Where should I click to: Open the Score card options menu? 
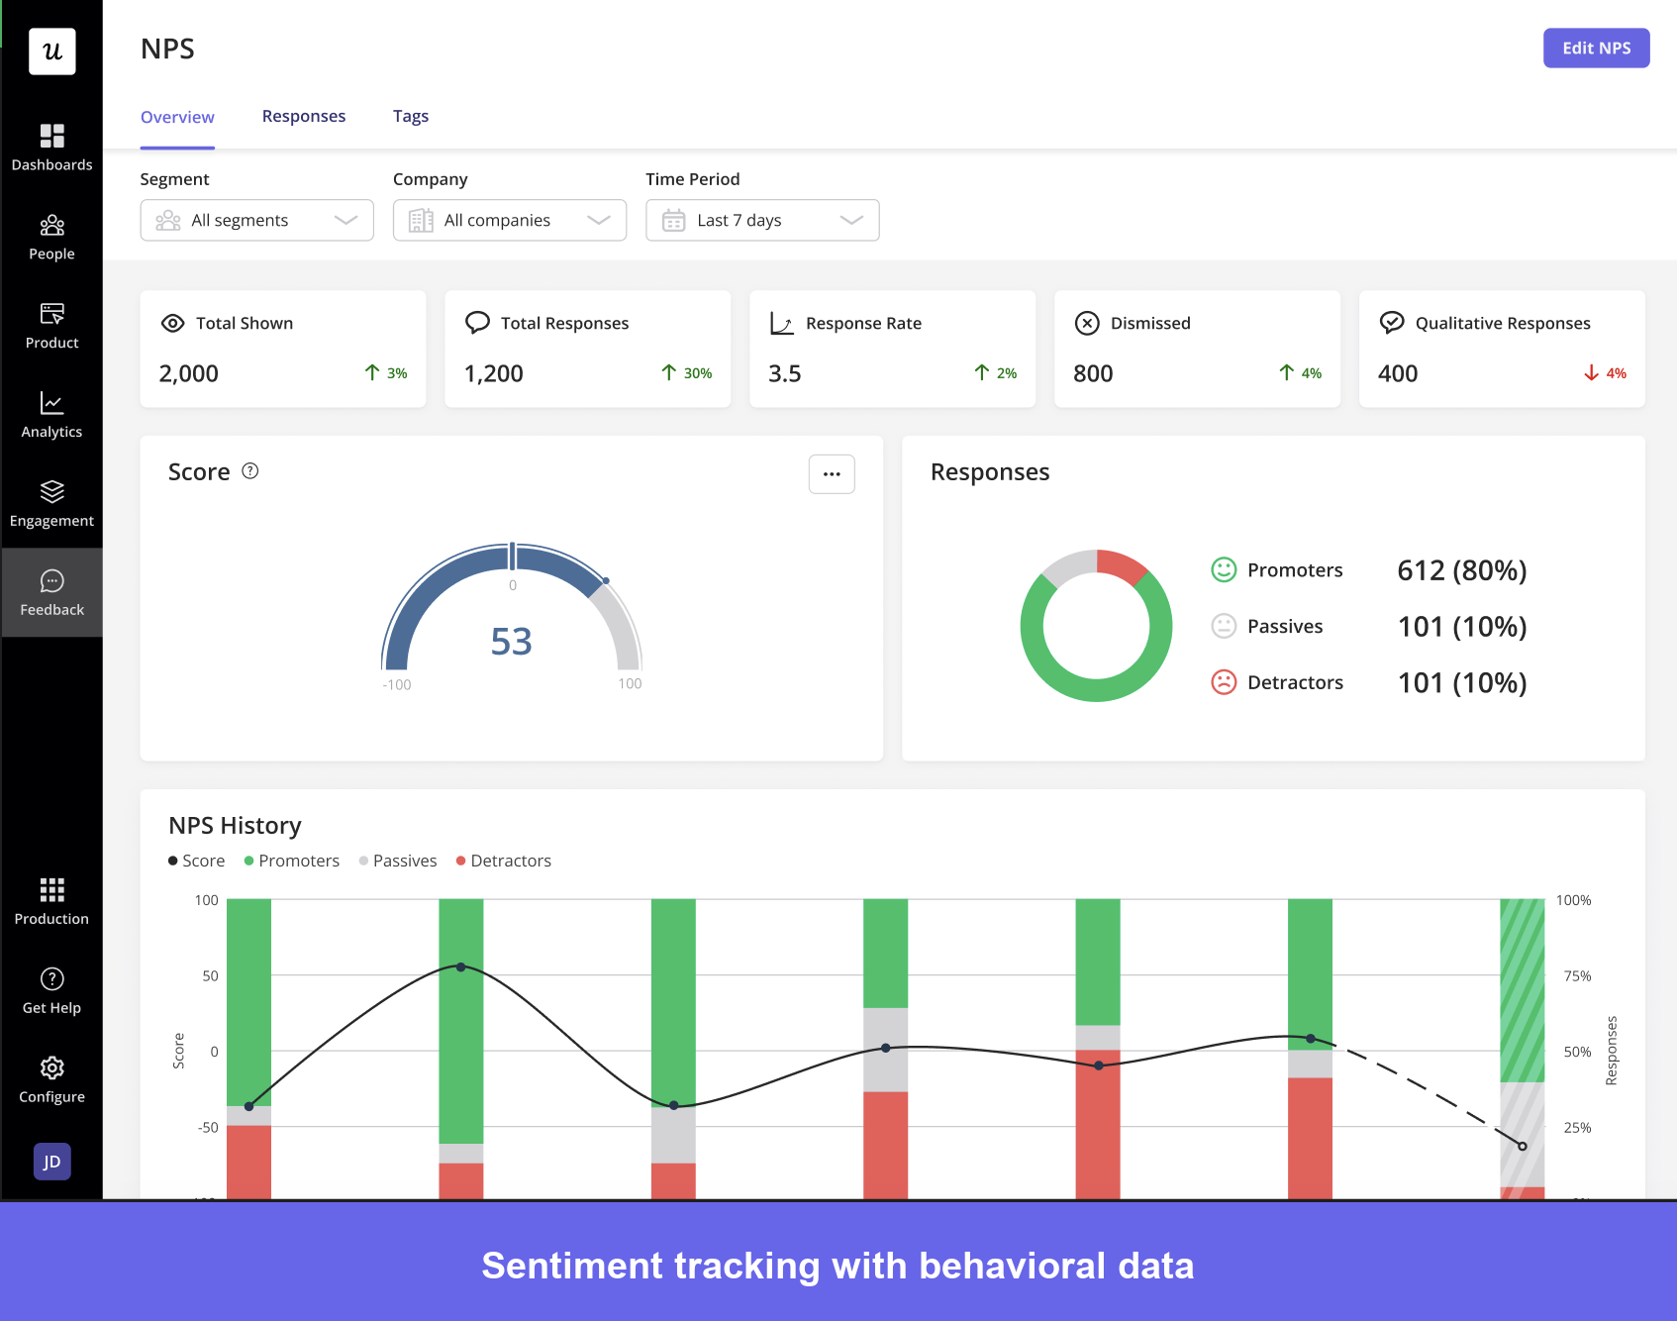click(x=831, y=473)
